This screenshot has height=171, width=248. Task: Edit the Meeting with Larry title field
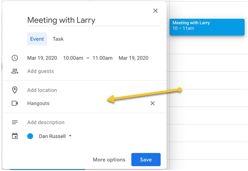(x=94, y=20)
